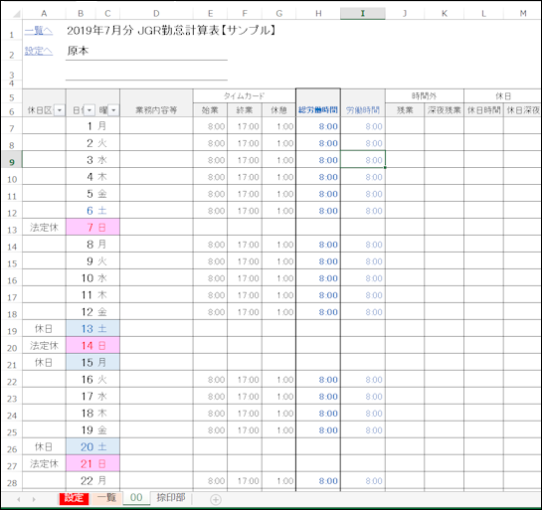542x510 pixels.
Task: Click 法定休 in row 27
Action: [44, 463]
